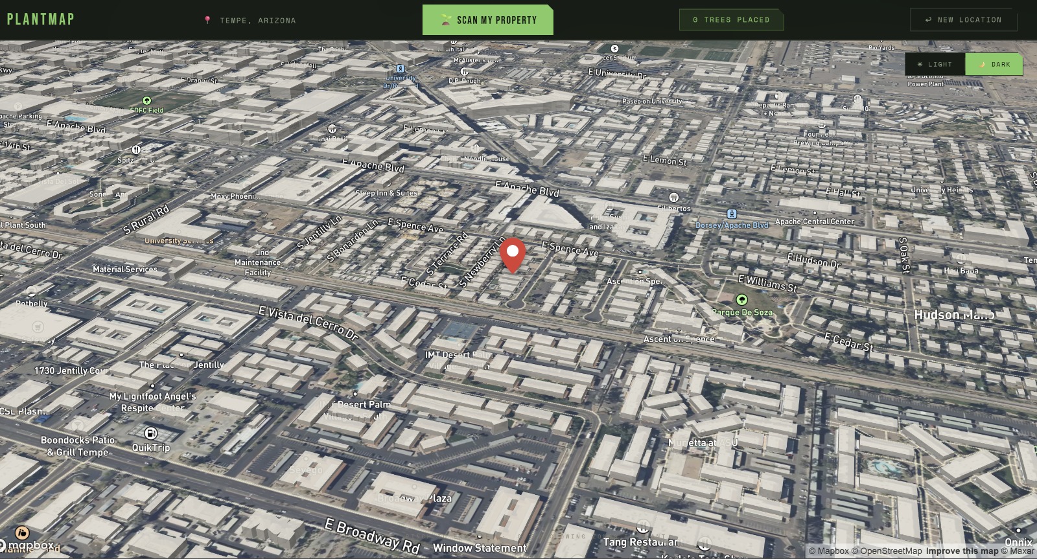Screen dimensions: 1037x559
Task: Click the E Williams St street label
Action: pyautogui.click(x=768, y=283)
